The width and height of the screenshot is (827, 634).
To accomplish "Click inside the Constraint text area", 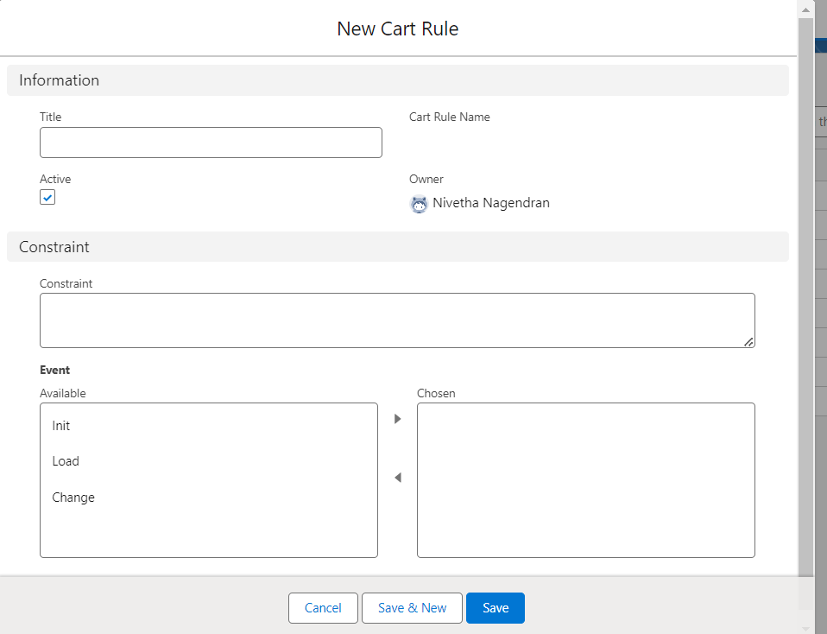I will coord(397,320).
